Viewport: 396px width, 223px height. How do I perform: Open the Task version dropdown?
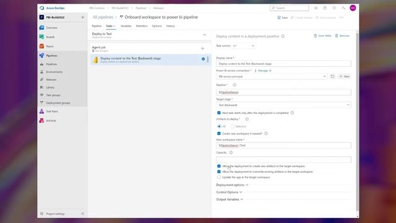click(244, 46)
